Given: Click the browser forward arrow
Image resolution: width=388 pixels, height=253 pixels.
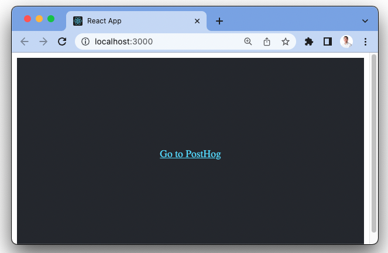Looking at the screenshot, I should coord(43,41).
